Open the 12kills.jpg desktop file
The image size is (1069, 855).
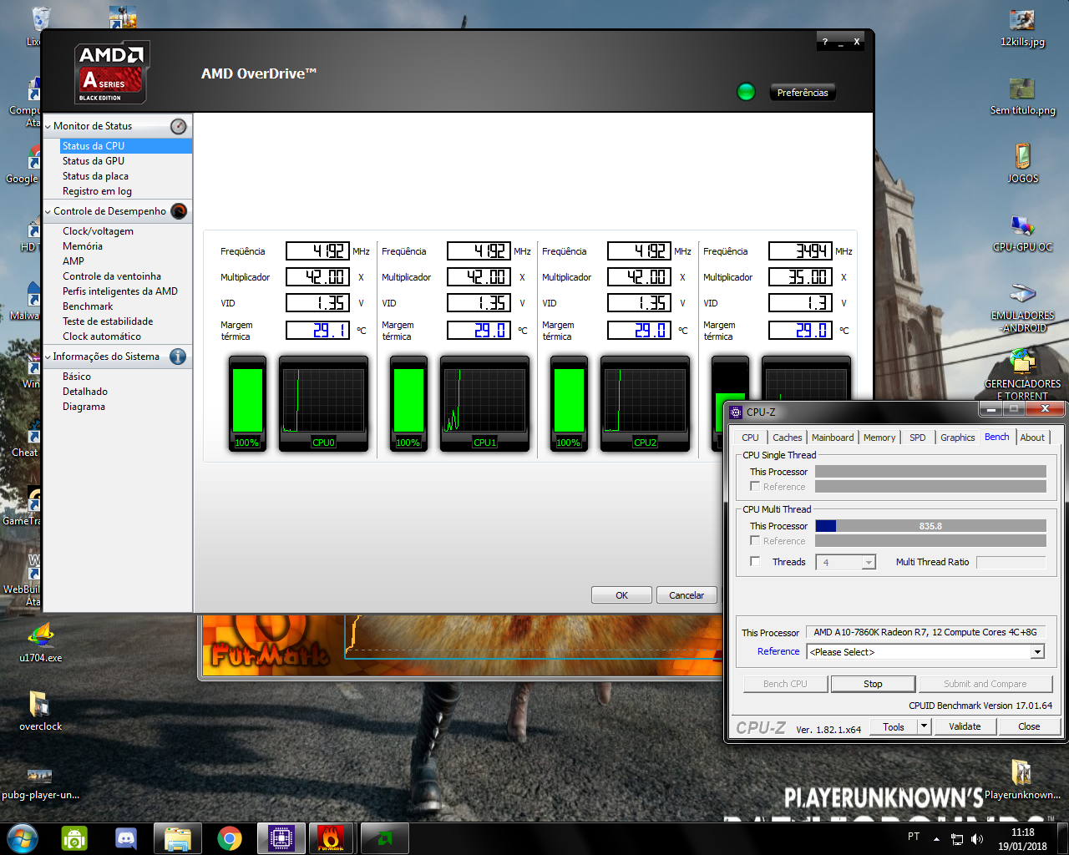coord(1022,28)
